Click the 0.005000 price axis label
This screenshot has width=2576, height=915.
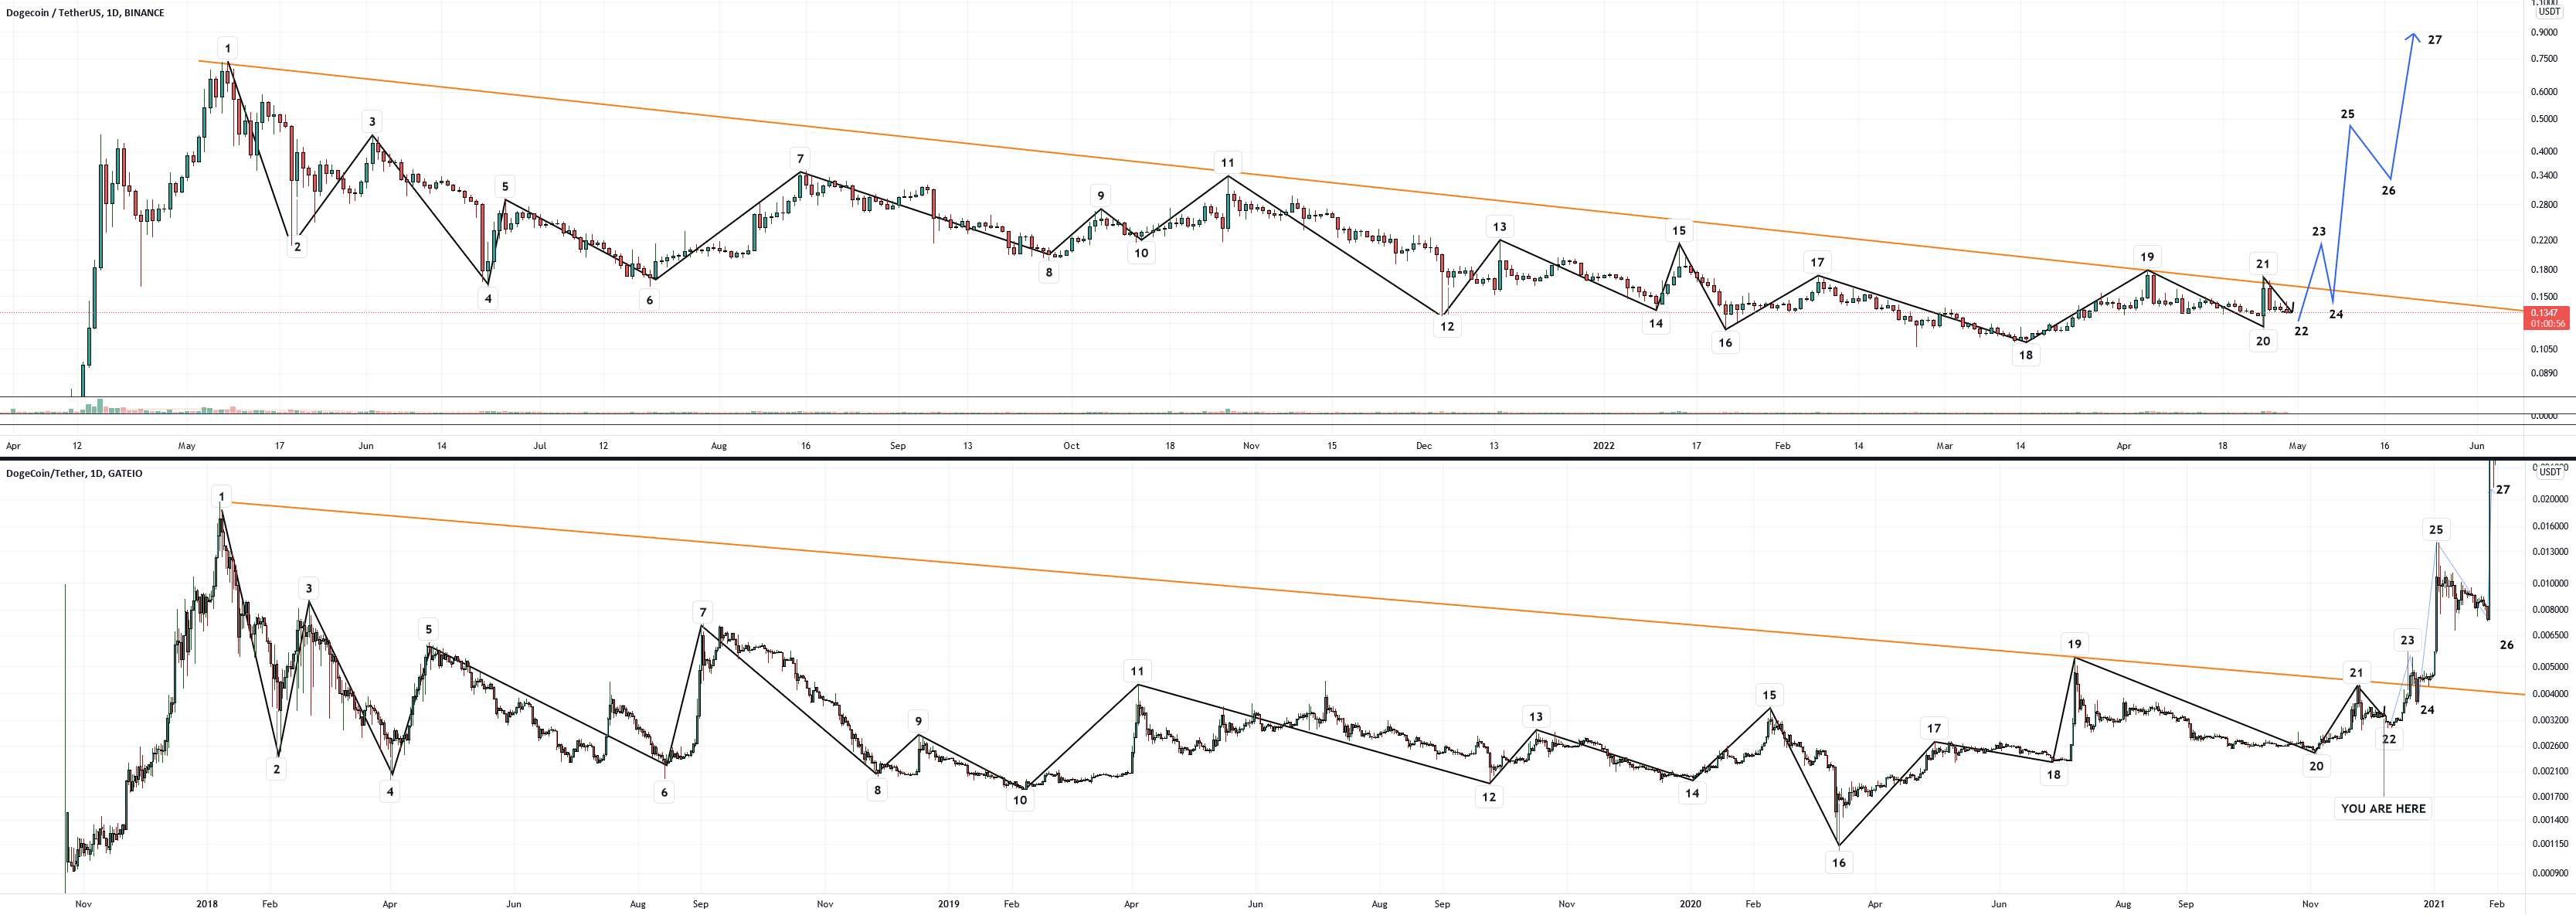[2549, 666]
